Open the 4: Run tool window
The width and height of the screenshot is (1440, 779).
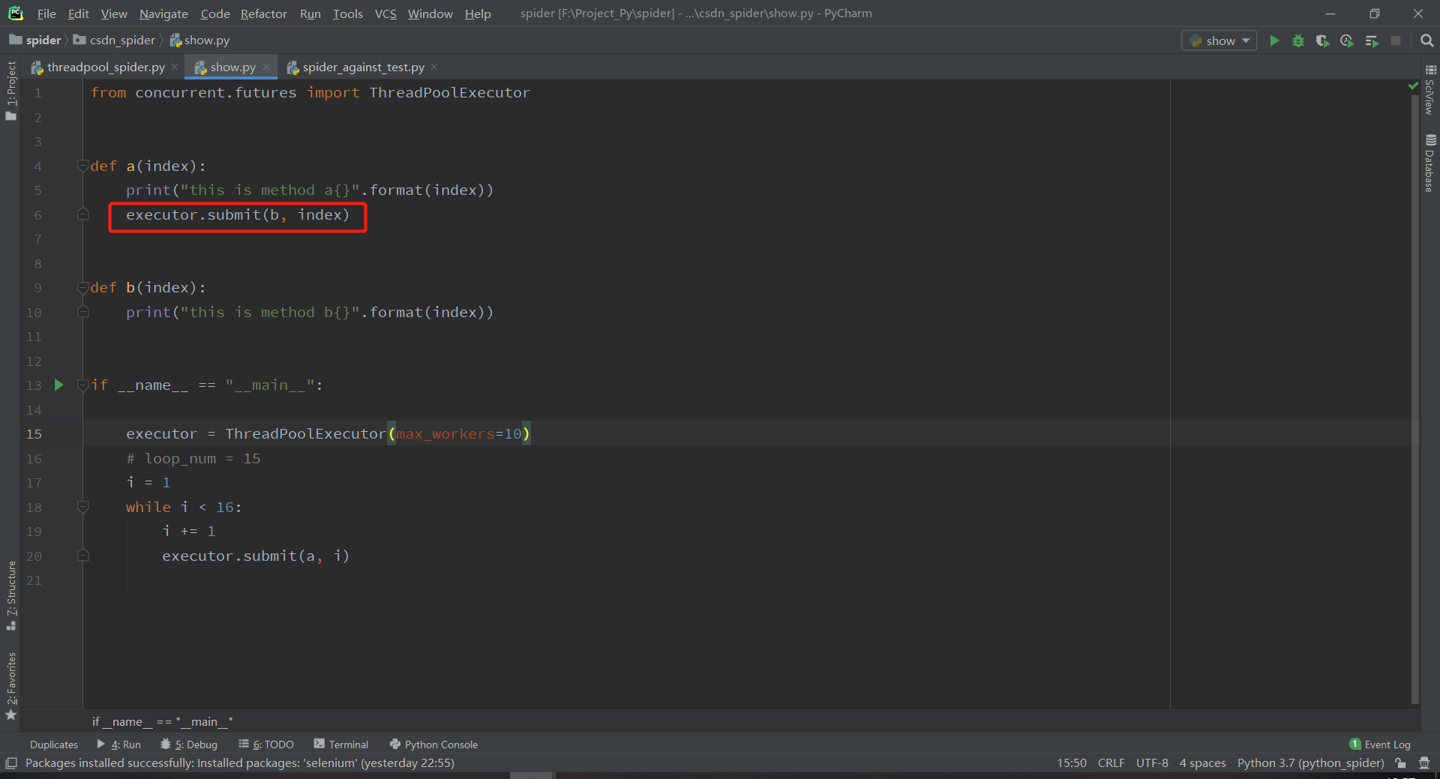(118, 745)
